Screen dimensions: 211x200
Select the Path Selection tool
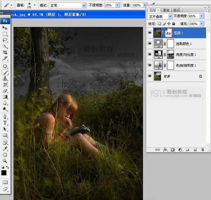pyautogui.click(x=5, y=129)
